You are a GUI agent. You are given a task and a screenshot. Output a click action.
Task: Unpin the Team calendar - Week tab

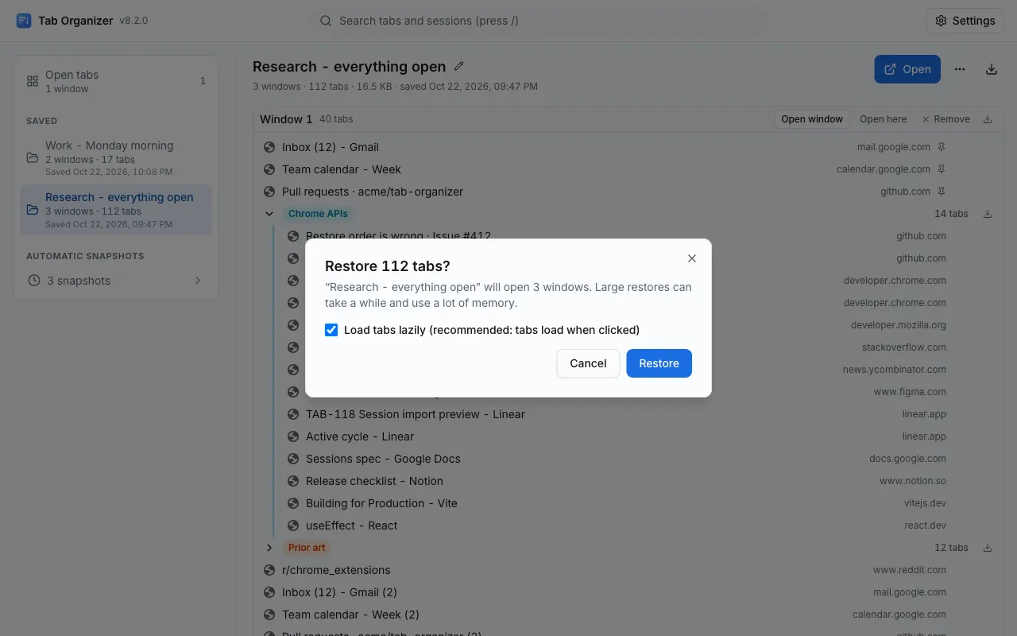click(942, 169)
